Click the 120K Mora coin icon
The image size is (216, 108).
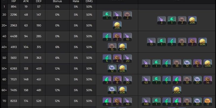coord(208,63)
